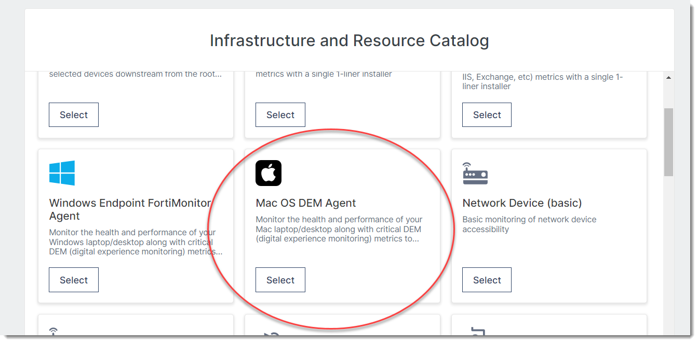Click the Infrastructure and Resource Catalog heading
This screenshot has height=343, width=698.
click(349, 40)
